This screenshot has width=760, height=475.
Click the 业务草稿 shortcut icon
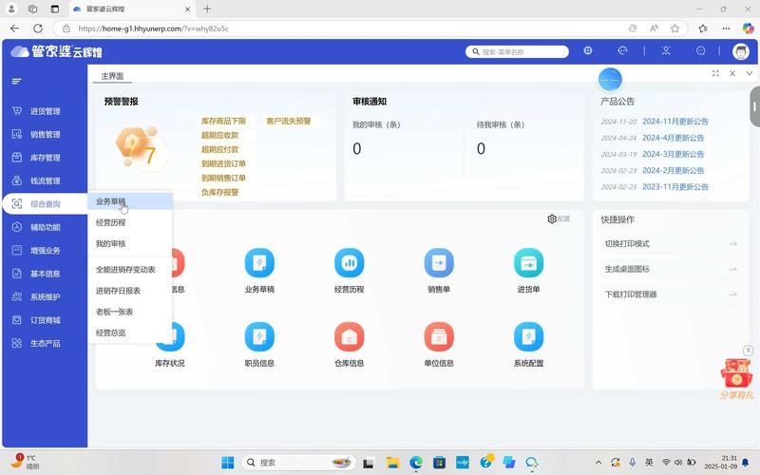tap(259, 263)
